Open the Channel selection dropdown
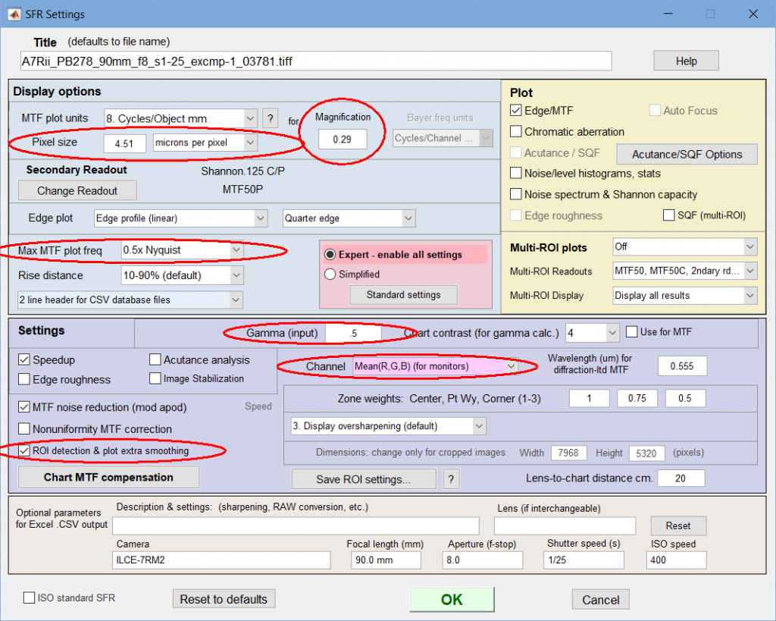 [435, 367]
